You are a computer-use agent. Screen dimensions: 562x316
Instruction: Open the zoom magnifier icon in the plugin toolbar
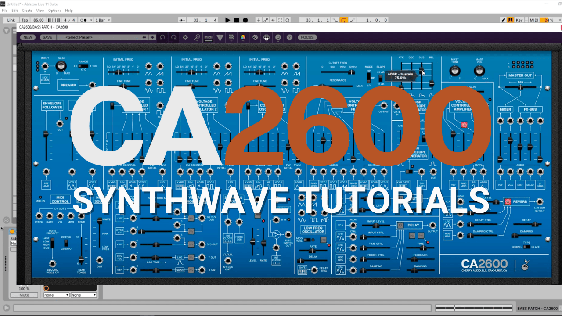click(x=197, y=38)
